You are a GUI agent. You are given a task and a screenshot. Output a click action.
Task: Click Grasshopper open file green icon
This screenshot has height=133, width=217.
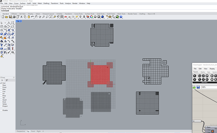click(x=194, y=87)
